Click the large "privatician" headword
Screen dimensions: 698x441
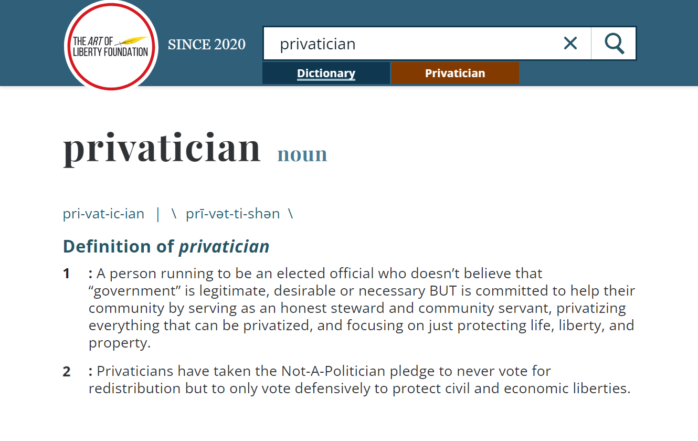click(x=162, y=148)
